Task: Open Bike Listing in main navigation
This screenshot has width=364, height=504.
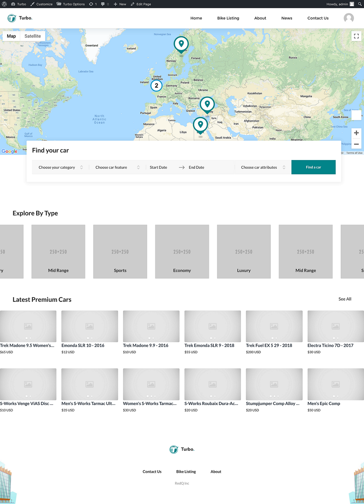Action: 228,18
